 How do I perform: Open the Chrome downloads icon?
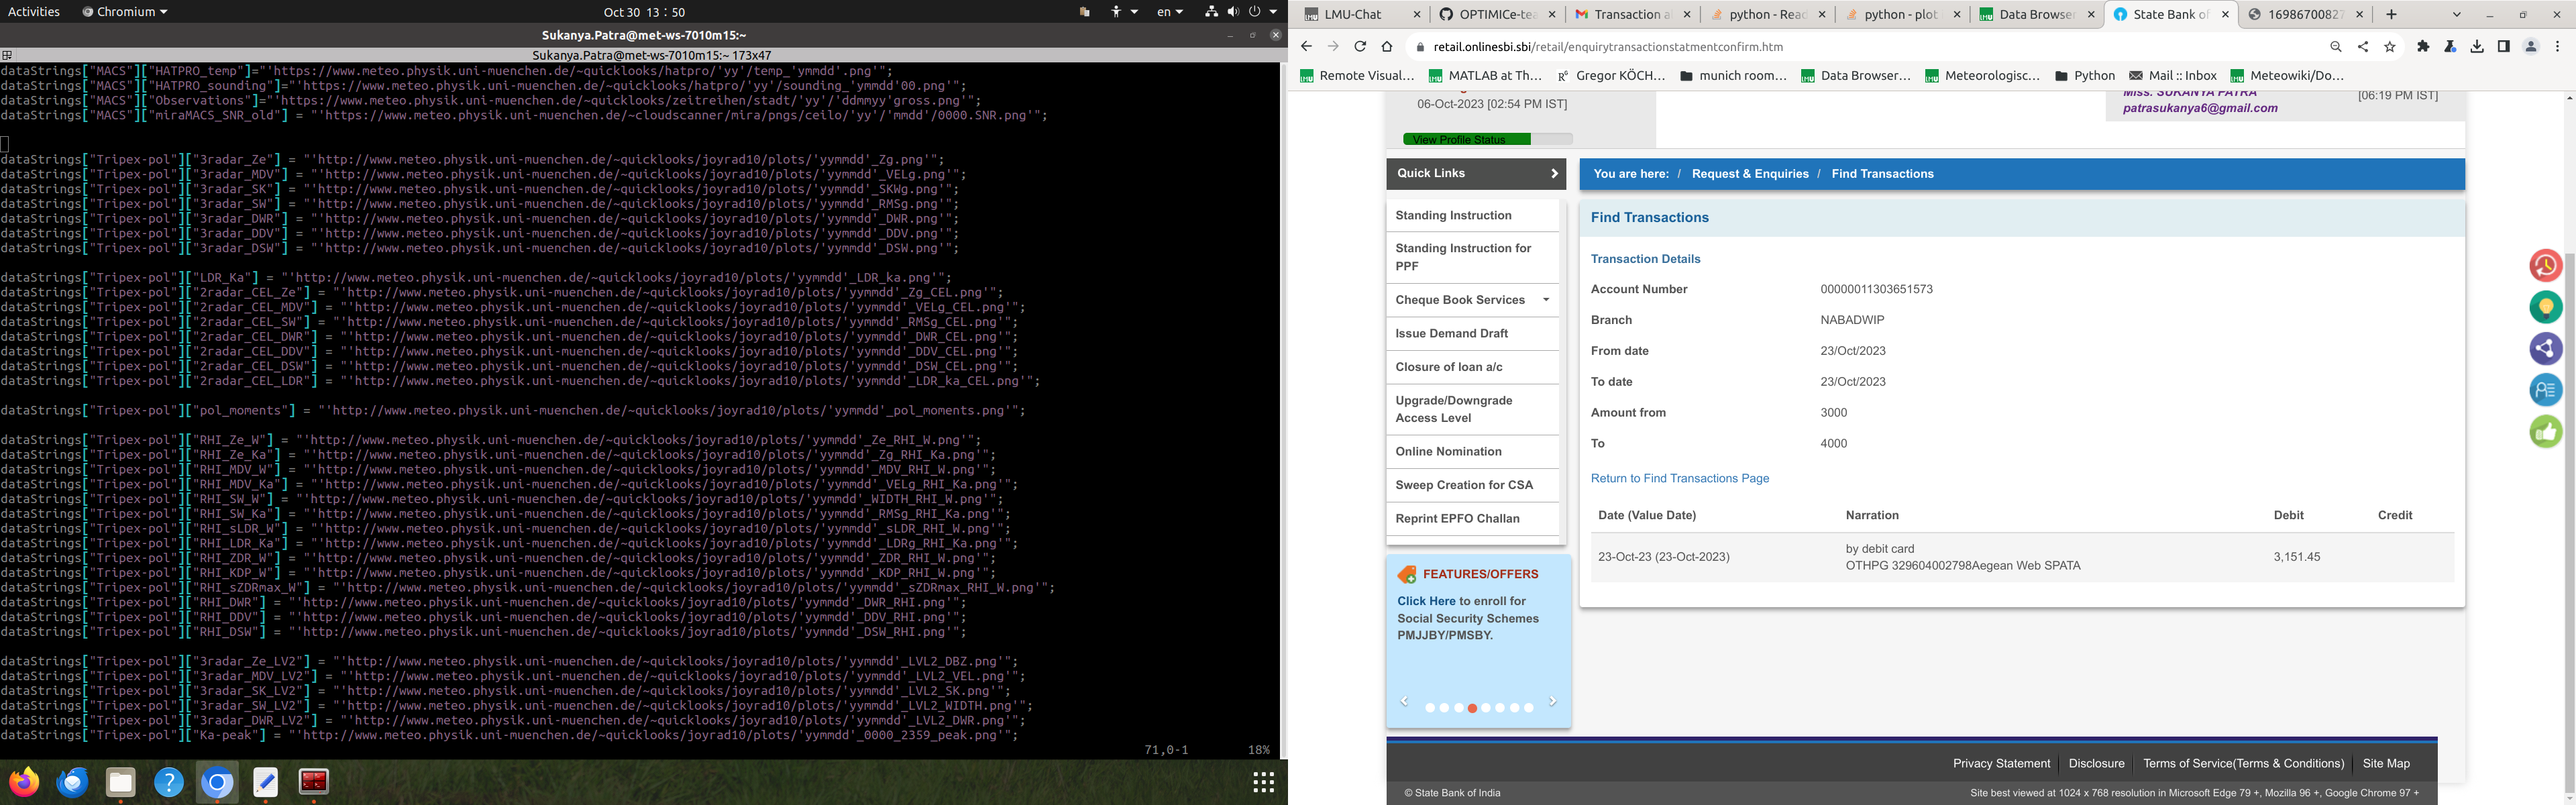tap(2477, 47)
